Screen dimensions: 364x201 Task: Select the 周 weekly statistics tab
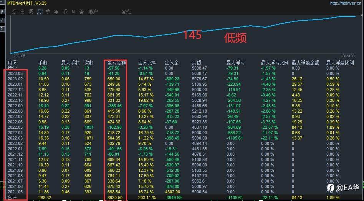click(31, 12)
